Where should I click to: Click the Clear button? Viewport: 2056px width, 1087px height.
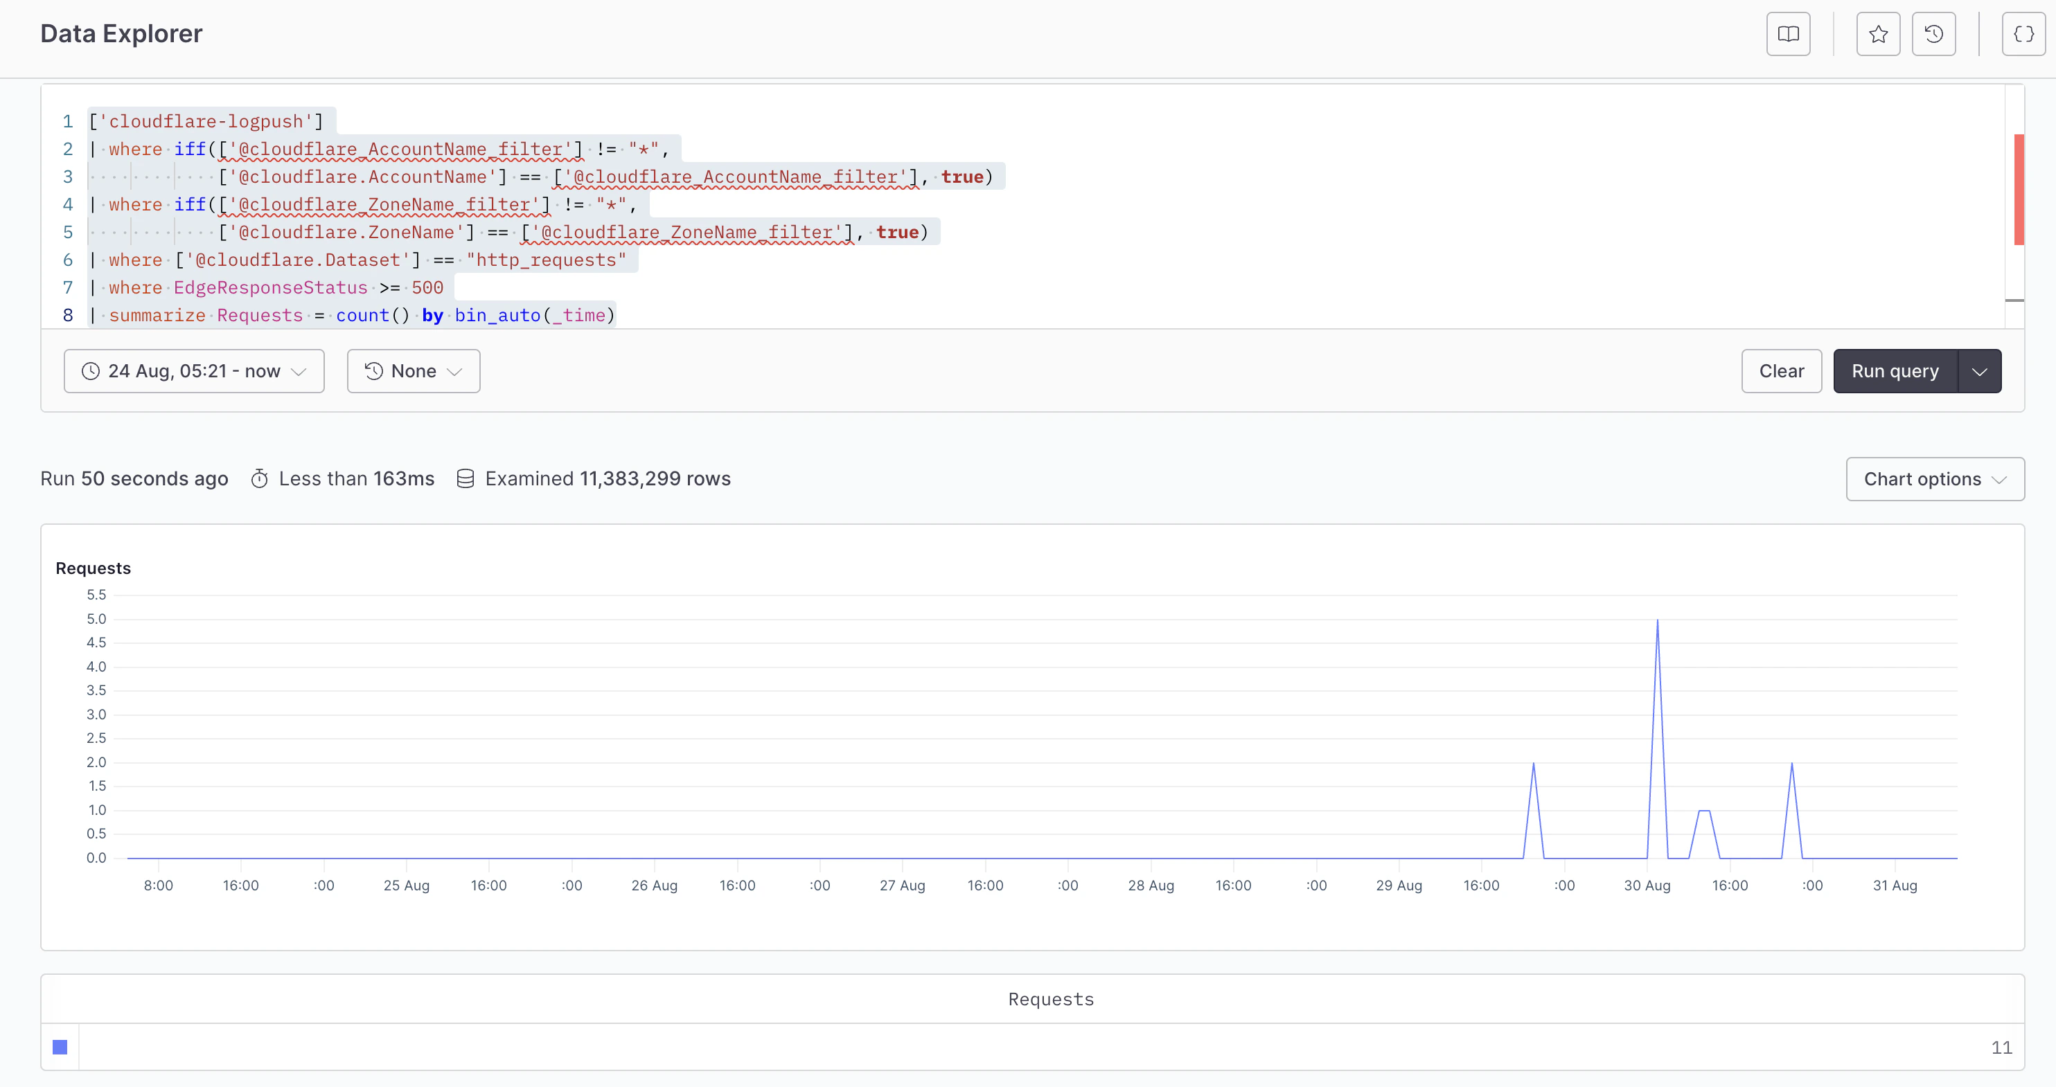pos(1780,371)
